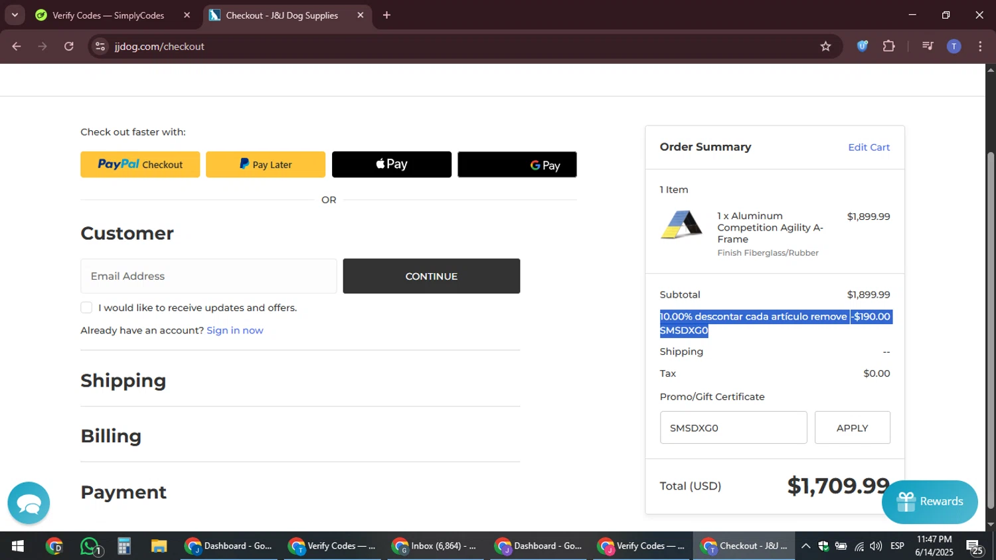
Task: Click the Edit Cart link
Action: click(x=869, y=147)
